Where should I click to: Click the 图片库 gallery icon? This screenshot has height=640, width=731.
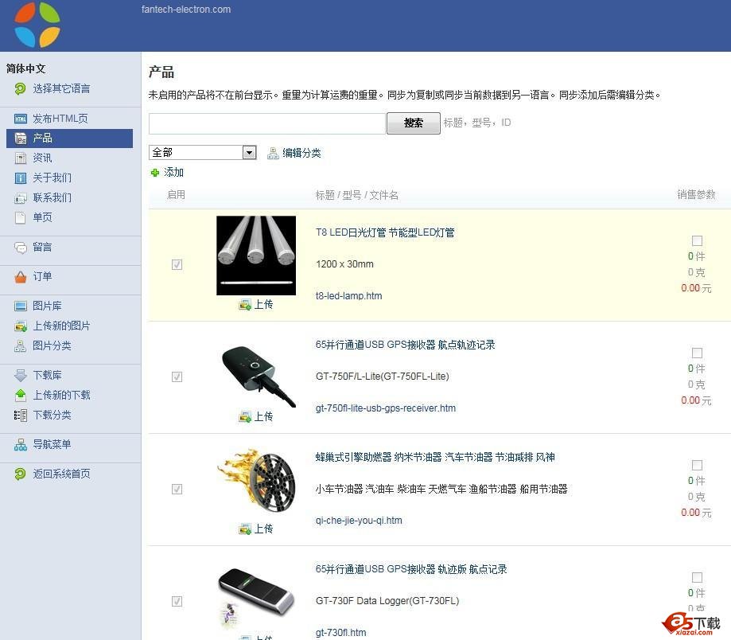tap(20, 306)
